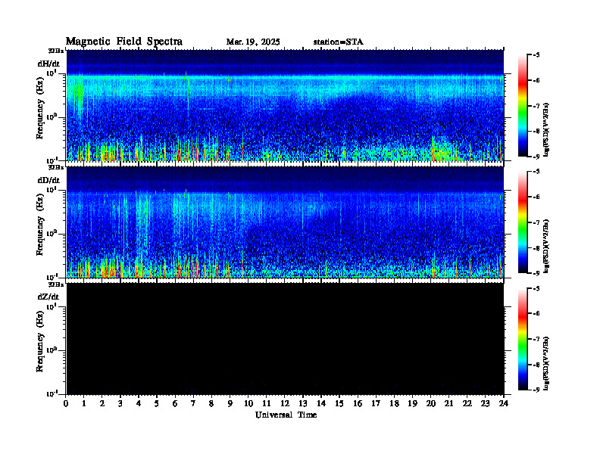The width and height of the screenshot is (600, 463).
Task: Click the -6 label on dD/dt color bar
Action: [x=536, y=197]
